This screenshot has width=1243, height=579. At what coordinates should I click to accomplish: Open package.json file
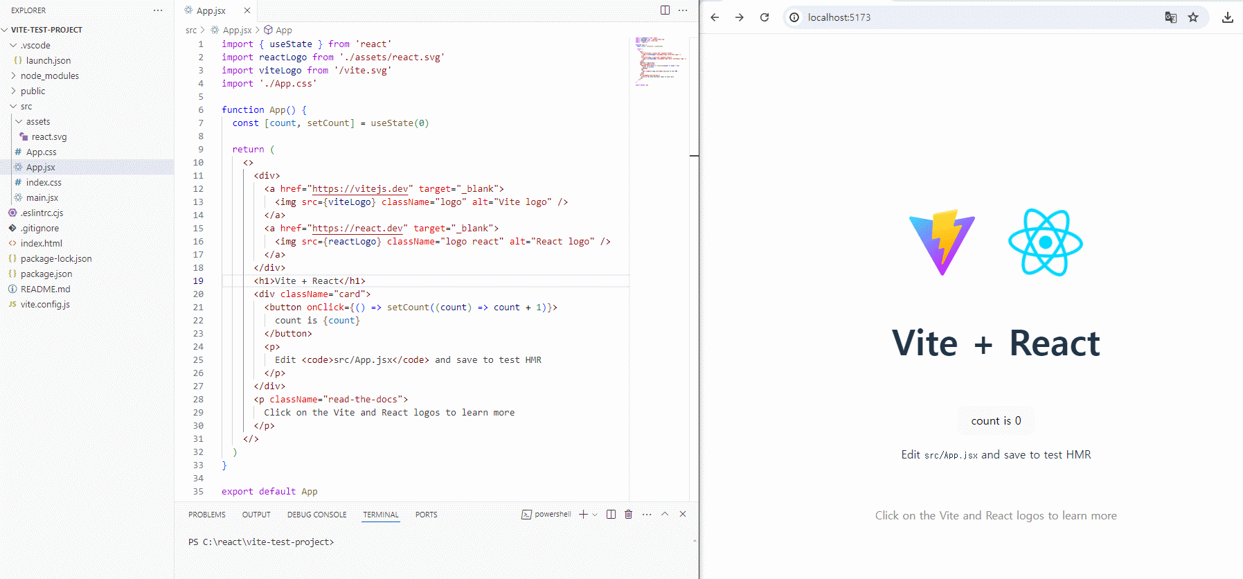[46, 274]
